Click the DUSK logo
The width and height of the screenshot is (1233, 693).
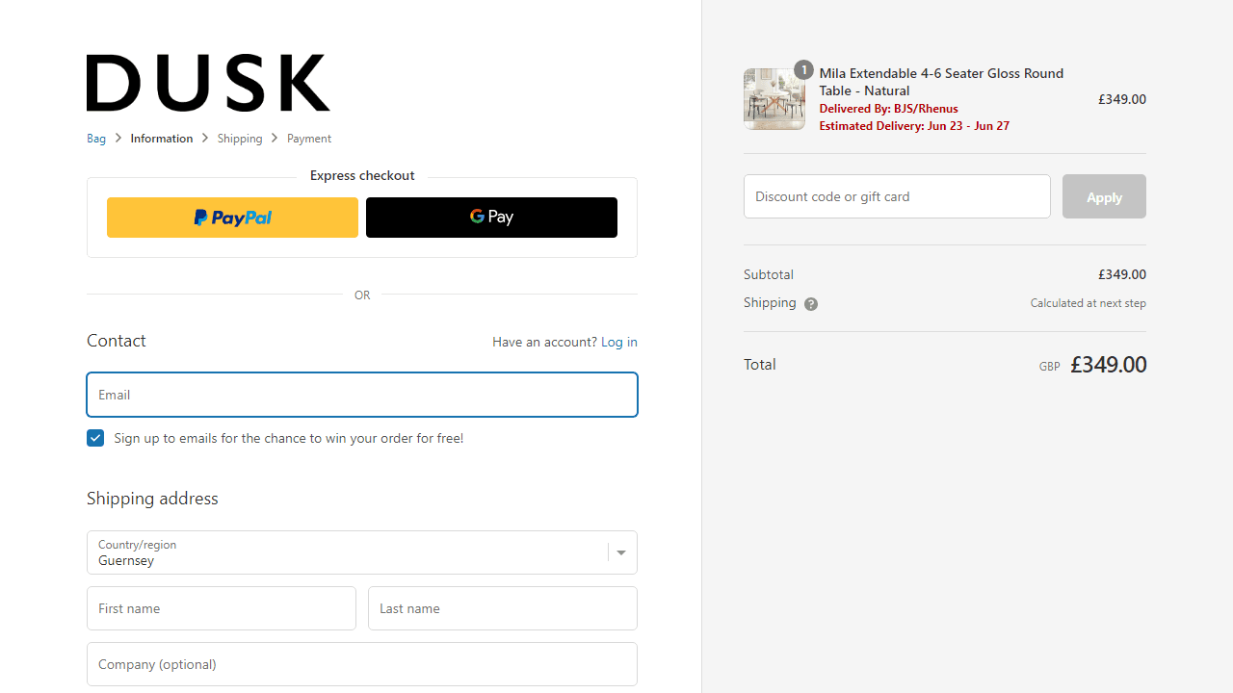[x=208, y=83]
